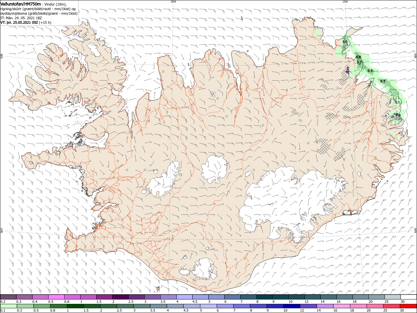Pick the darkest purple 2–2.5 swatch in the upper legend
This screenshot has height=313, width=417.
click(120, 297)
